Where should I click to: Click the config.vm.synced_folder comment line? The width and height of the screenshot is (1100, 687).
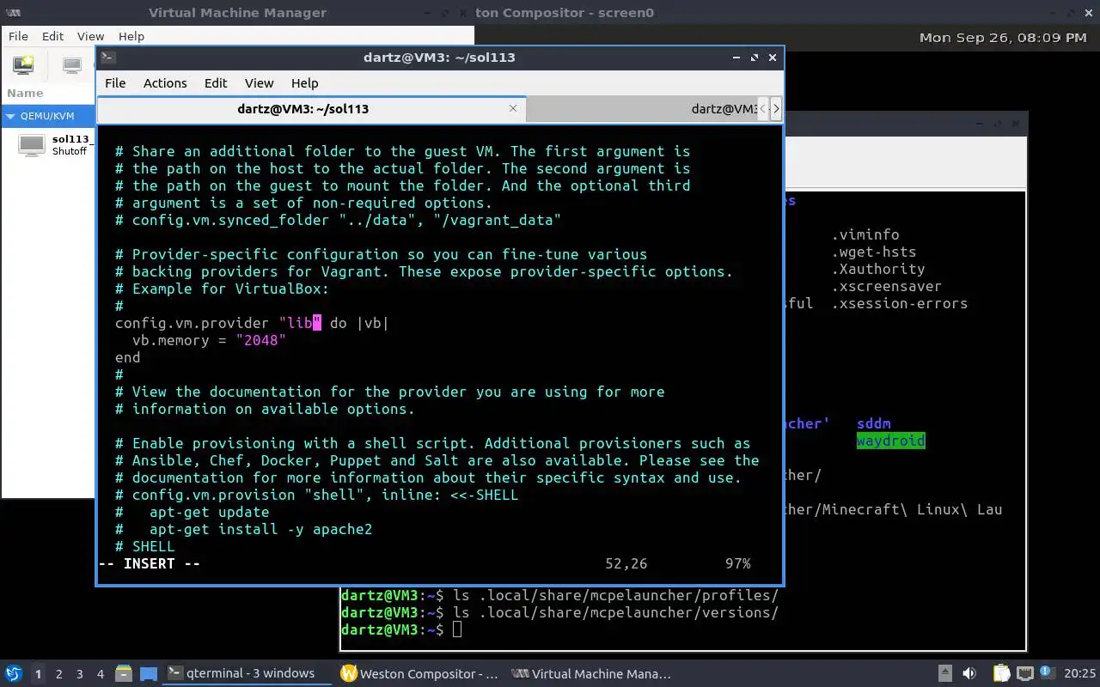(x=338, y=220)
